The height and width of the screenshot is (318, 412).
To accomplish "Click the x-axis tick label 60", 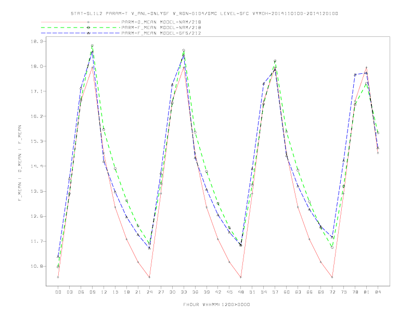I will (287, 292).
